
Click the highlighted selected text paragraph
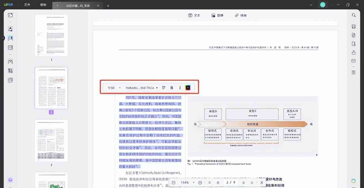(150, 132)
